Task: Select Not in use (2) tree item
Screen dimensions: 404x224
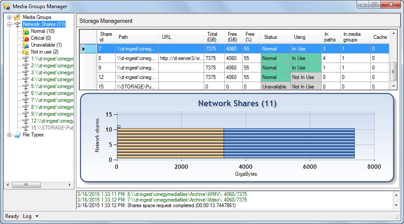Action: click(x=44, y=52)
